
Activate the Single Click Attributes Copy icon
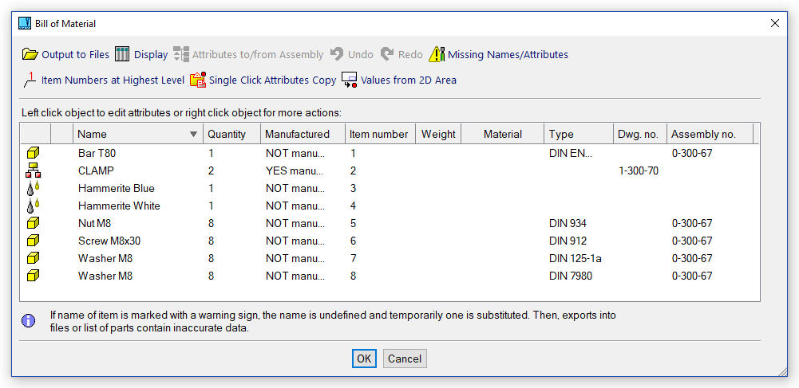198,80
